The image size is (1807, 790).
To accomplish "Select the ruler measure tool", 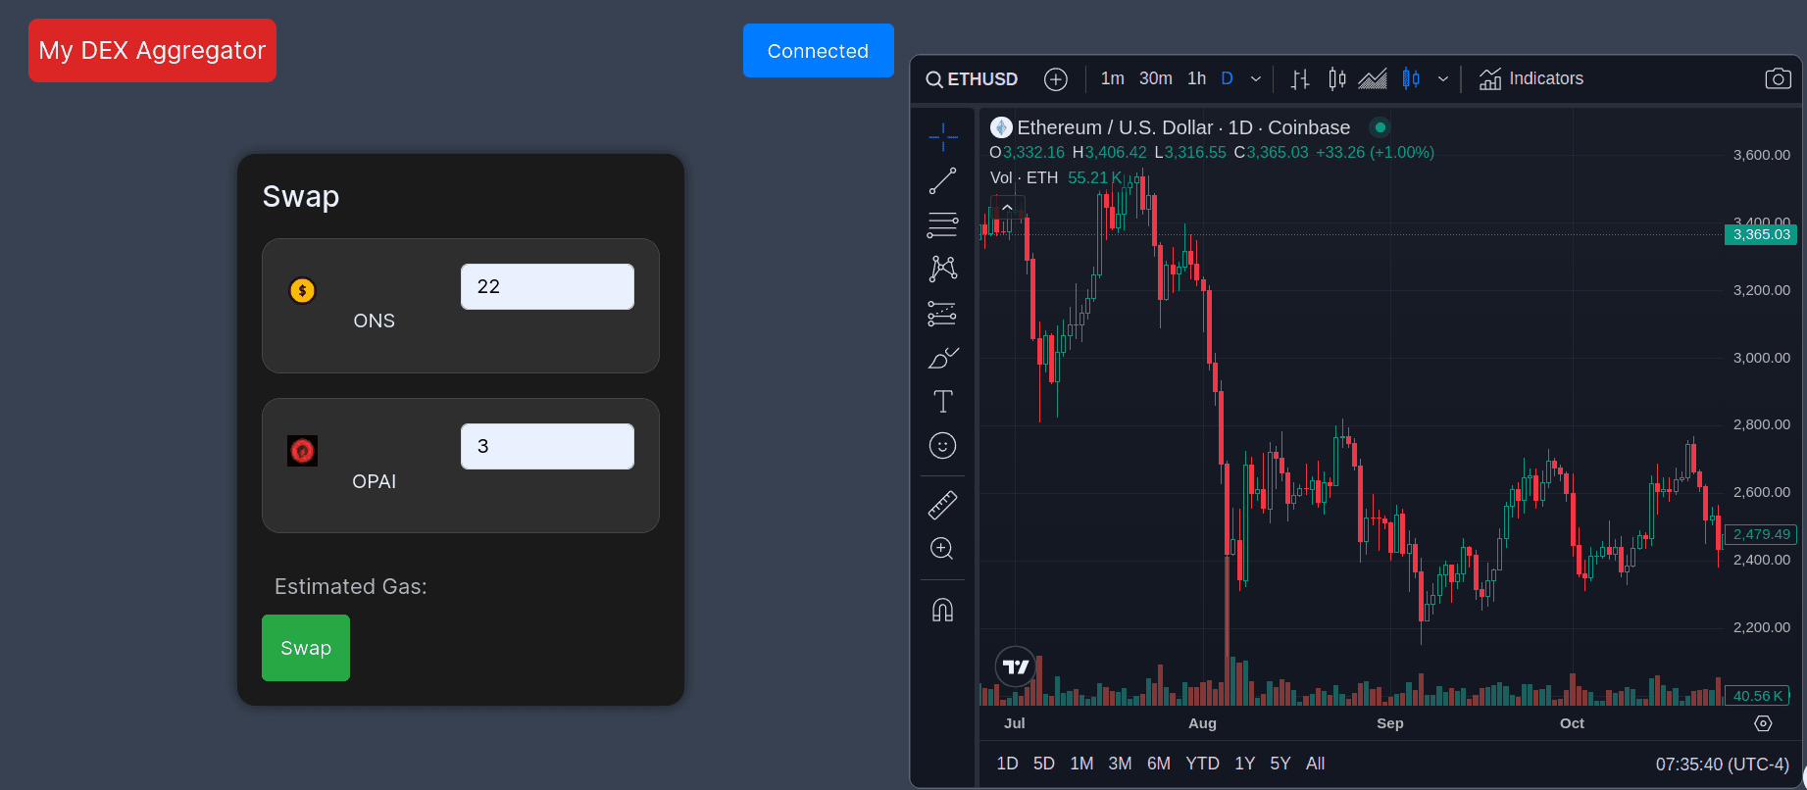I will click(x=942, y=505).
